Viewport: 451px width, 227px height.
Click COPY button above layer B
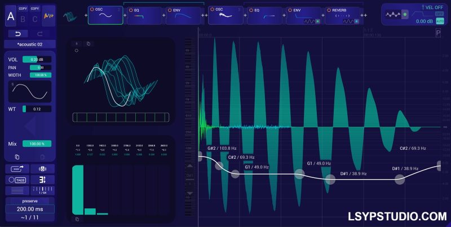click(x=23, y=8)
